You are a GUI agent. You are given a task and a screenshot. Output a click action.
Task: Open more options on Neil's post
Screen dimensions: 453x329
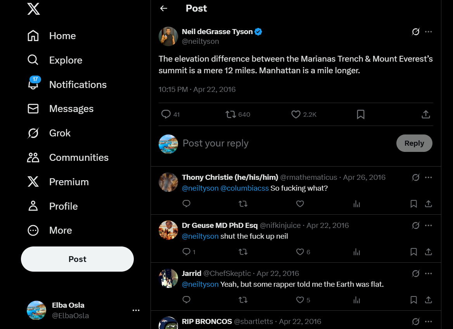[x=429, y=32]
